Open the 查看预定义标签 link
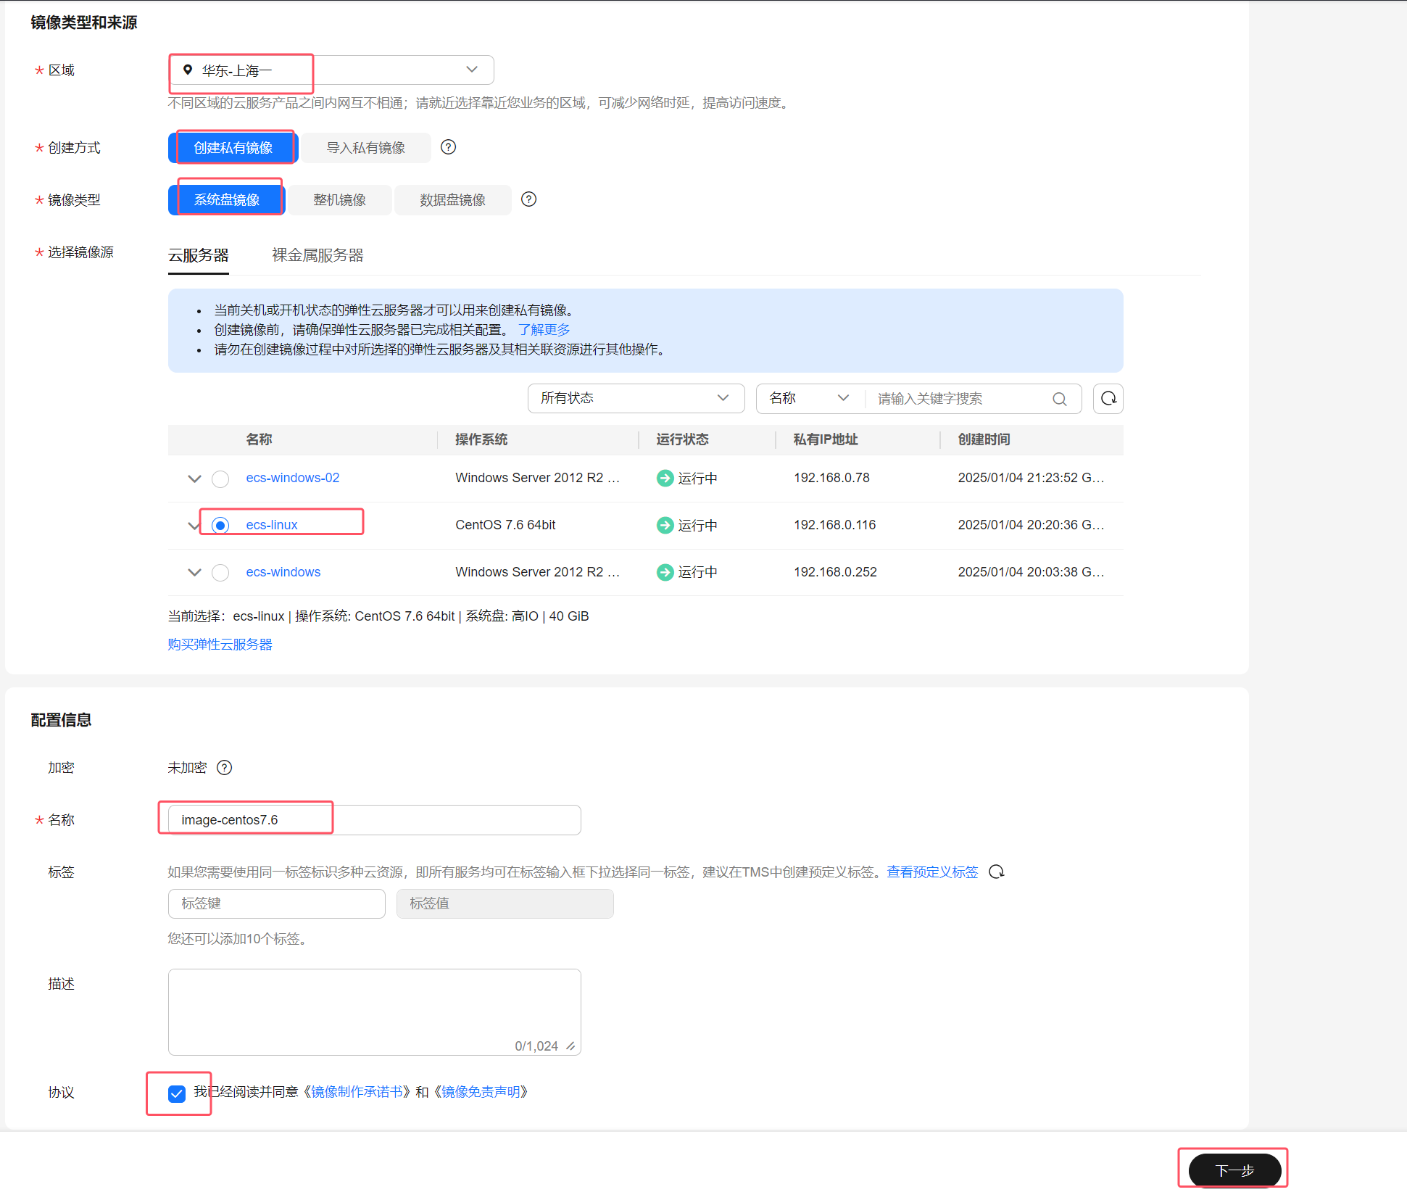 point(932,872)
